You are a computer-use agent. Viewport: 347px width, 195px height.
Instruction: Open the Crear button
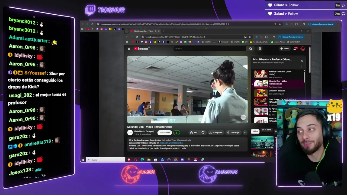click(284, 49)
